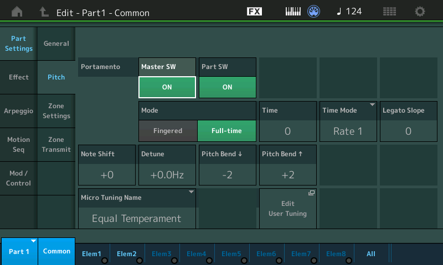This screenshot has width=443, height=265.
Task: Select Fingered portamento mode
Action: pyautogui.click(x=167, y=131)
